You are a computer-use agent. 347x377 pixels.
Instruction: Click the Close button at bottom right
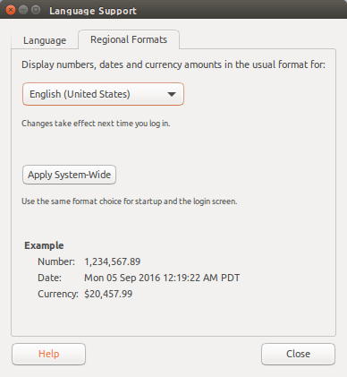[x=298, y=354]
